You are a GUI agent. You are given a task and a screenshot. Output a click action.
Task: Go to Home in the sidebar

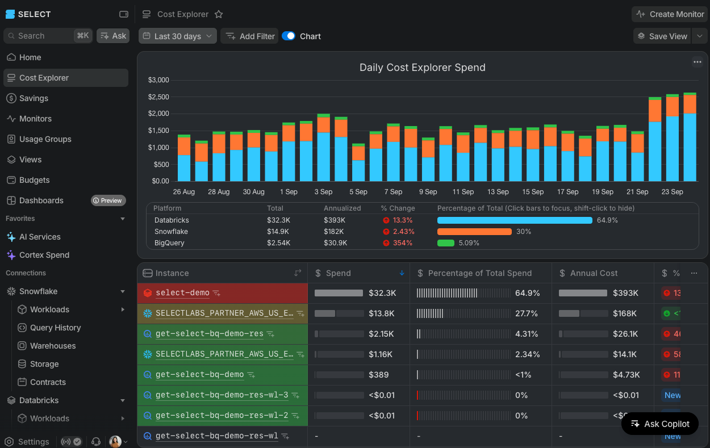click(x=66, y=57)
